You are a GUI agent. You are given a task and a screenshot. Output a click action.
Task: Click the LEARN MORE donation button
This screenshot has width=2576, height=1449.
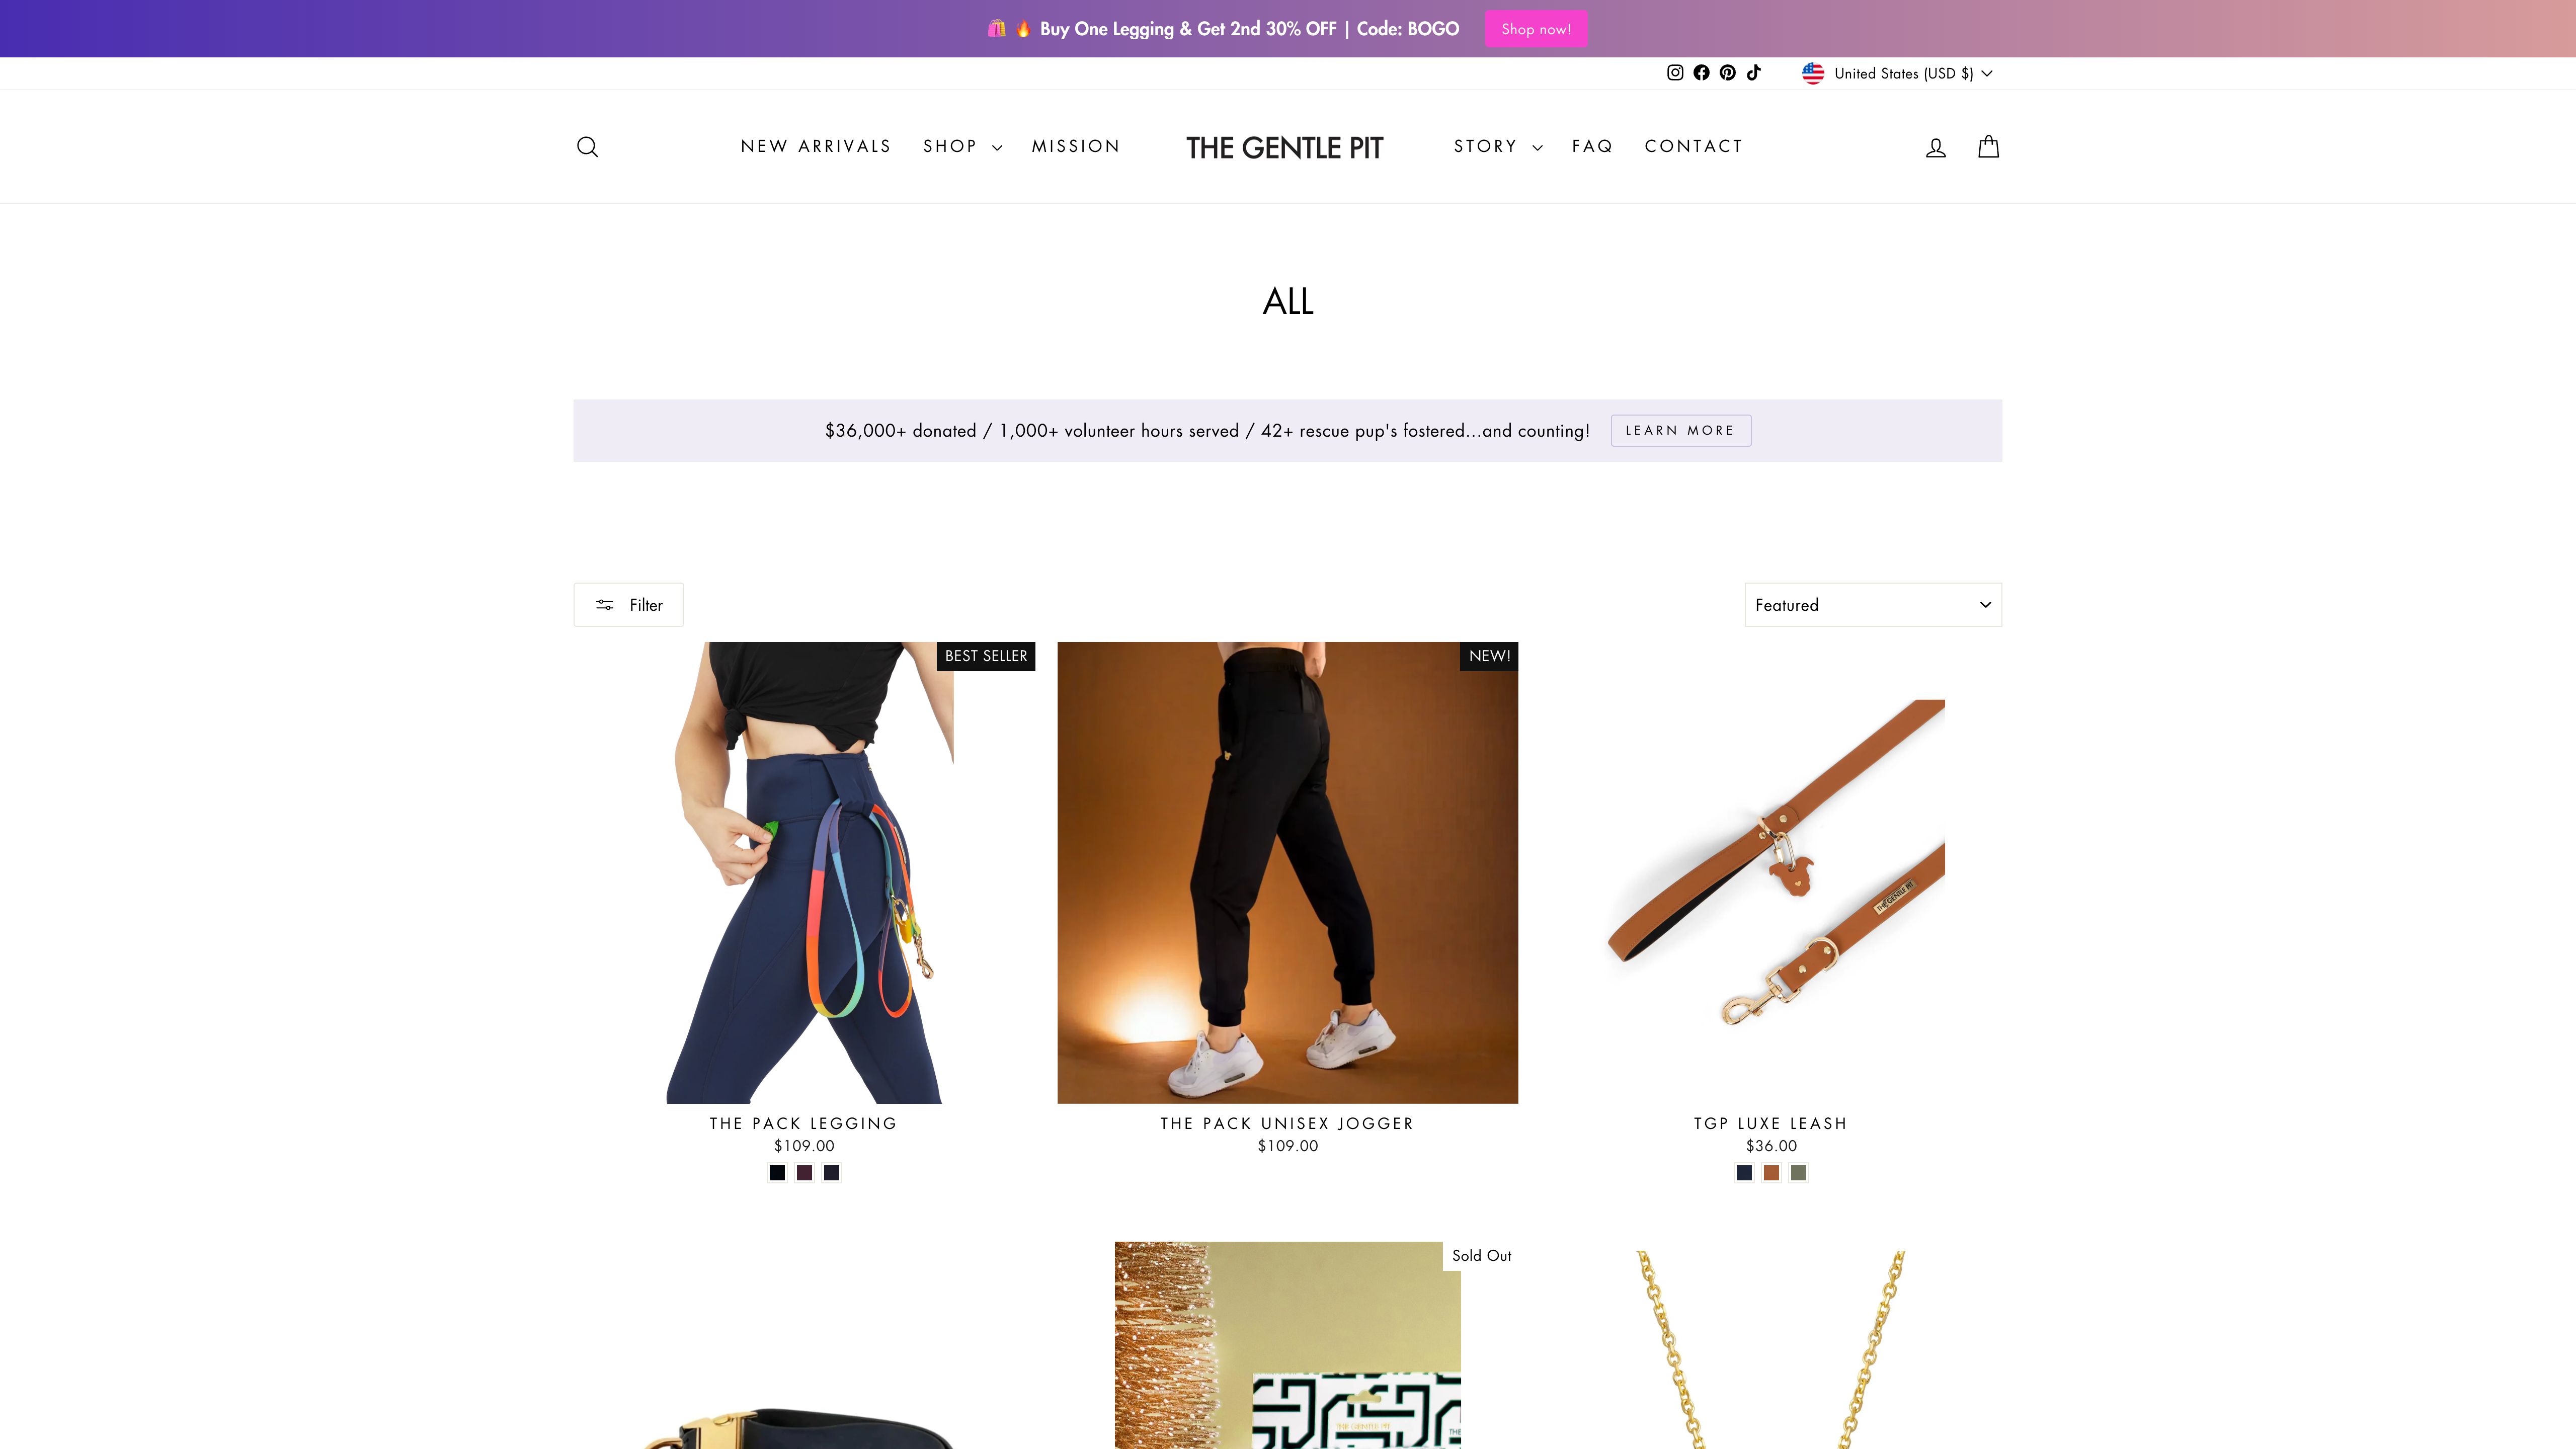[x=1680, y=430]
